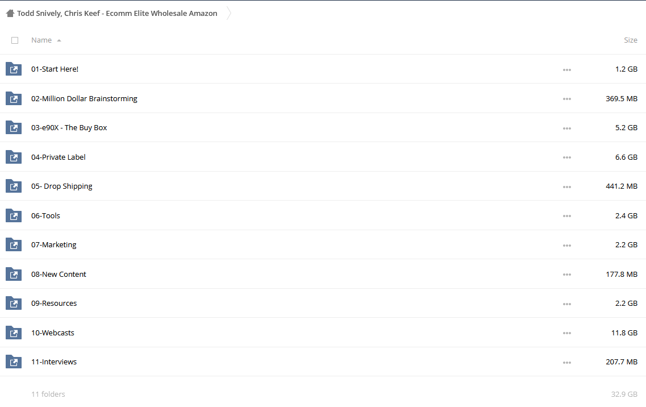646x407 pixels.
Task: Sort files by Name column
Action: [41, 40]
